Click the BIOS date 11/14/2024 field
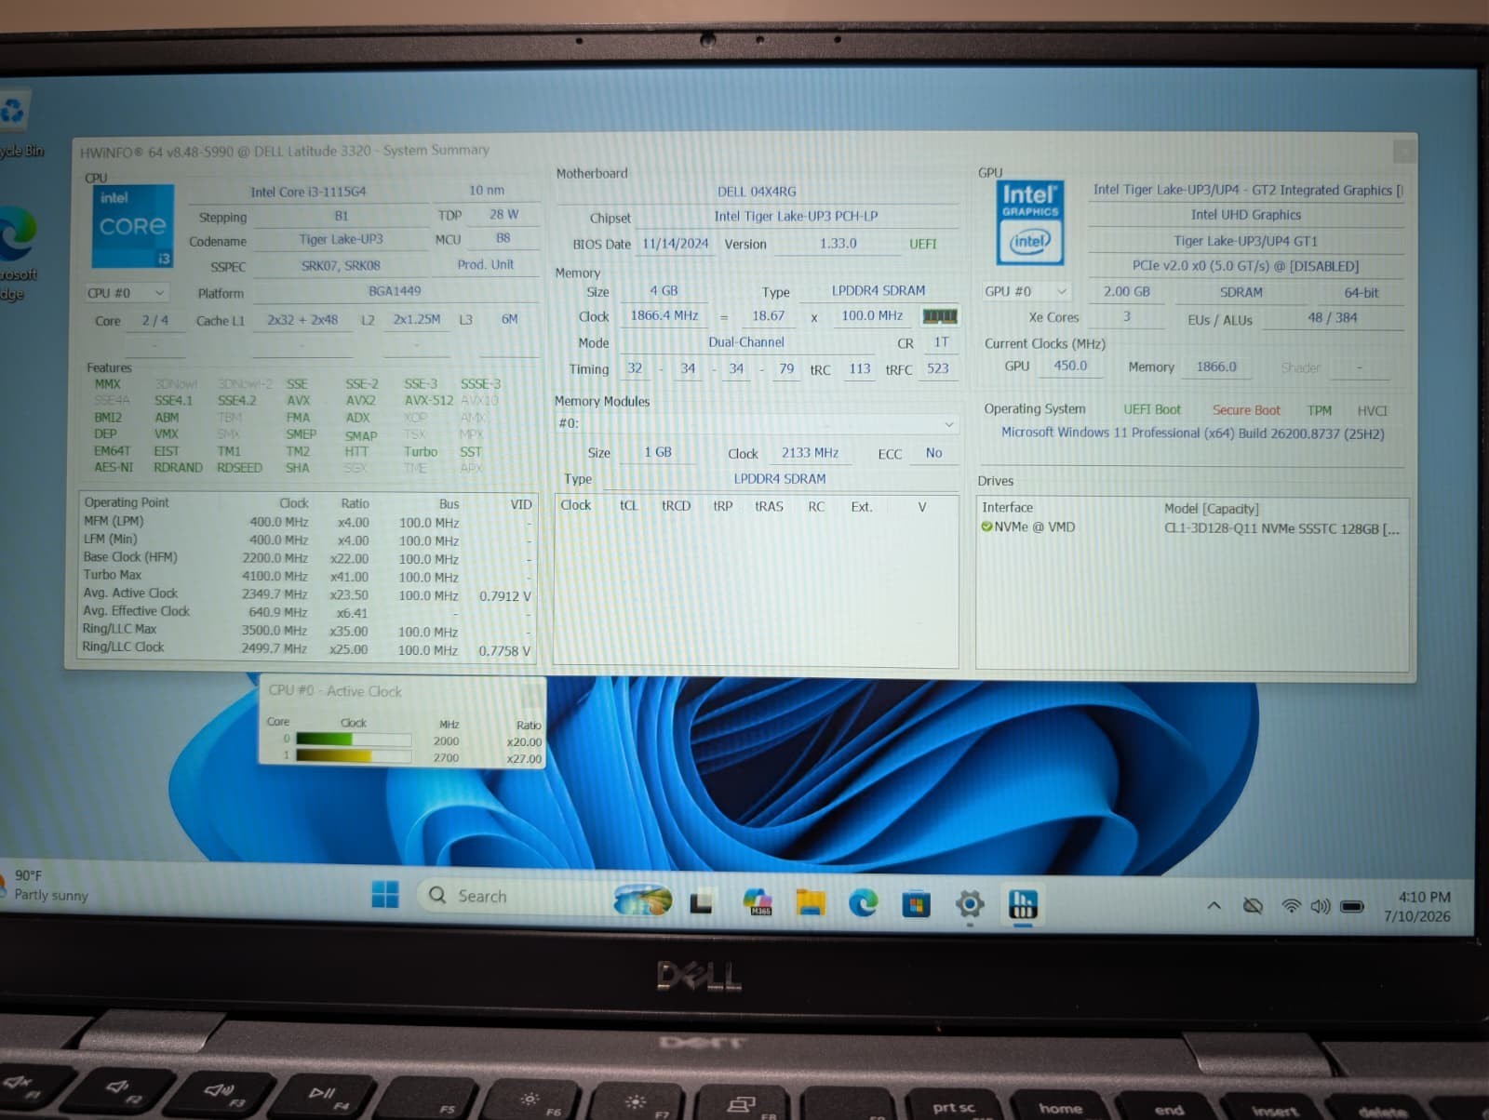Viewport: 1489px width, 1120px height. [x=676, y=244]
